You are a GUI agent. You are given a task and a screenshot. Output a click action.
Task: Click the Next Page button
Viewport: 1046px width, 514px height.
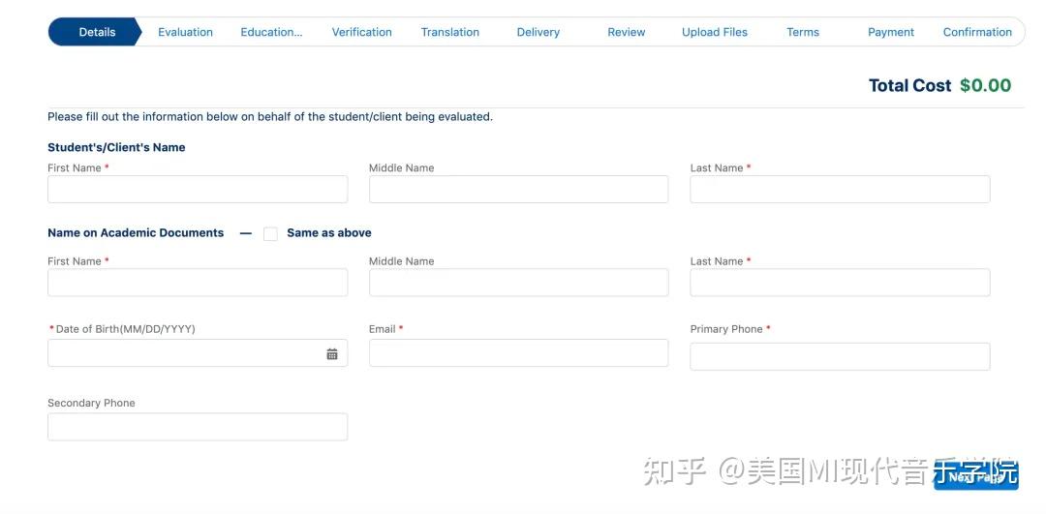975,476
